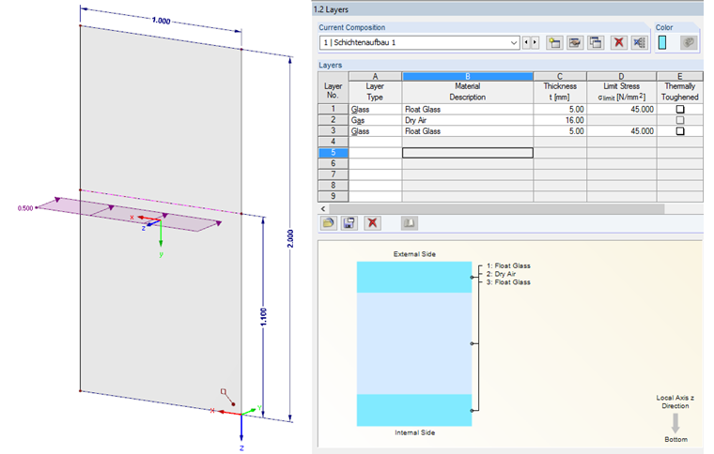Click limit stress 45.000 in row 1

[x=622, y=109]
